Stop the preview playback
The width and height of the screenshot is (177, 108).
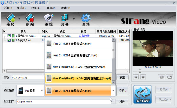pos(143,77)
